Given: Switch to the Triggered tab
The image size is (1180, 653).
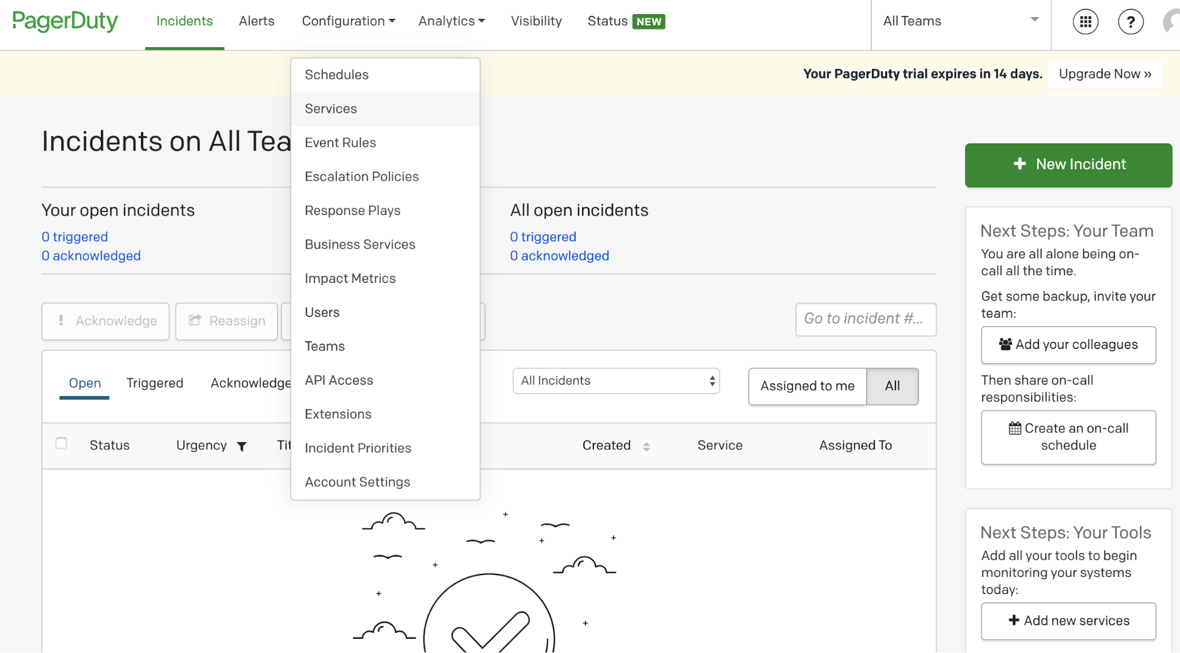Looking at the screenshot, I should click(x=154, y=383).
